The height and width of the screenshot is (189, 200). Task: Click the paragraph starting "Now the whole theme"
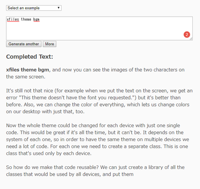98,139
